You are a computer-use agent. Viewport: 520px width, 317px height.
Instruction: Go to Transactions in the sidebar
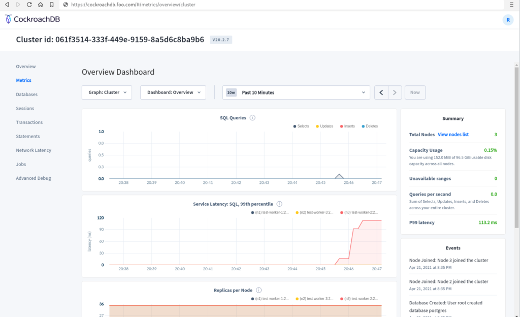pyautogui.click(x=29, y=122)
